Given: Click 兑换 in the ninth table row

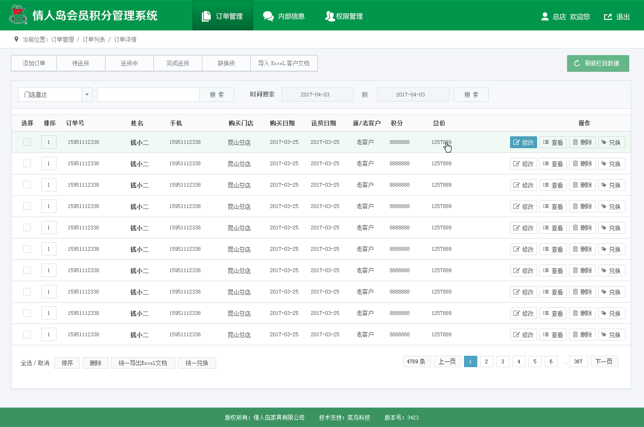Looking at the screenshot, I should pos(612,313).
